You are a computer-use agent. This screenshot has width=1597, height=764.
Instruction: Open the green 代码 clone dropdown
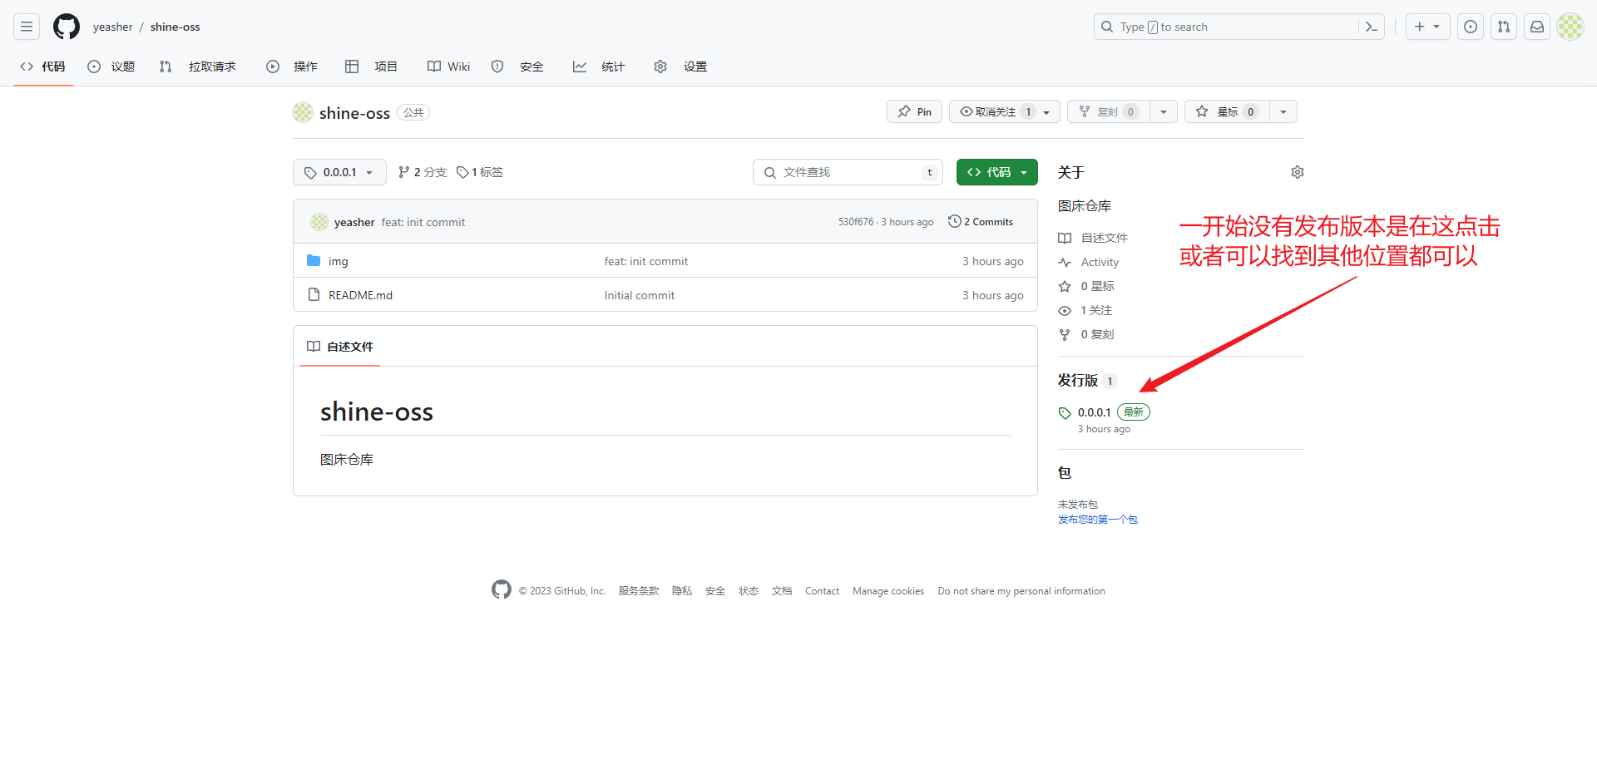click(997, 172)
